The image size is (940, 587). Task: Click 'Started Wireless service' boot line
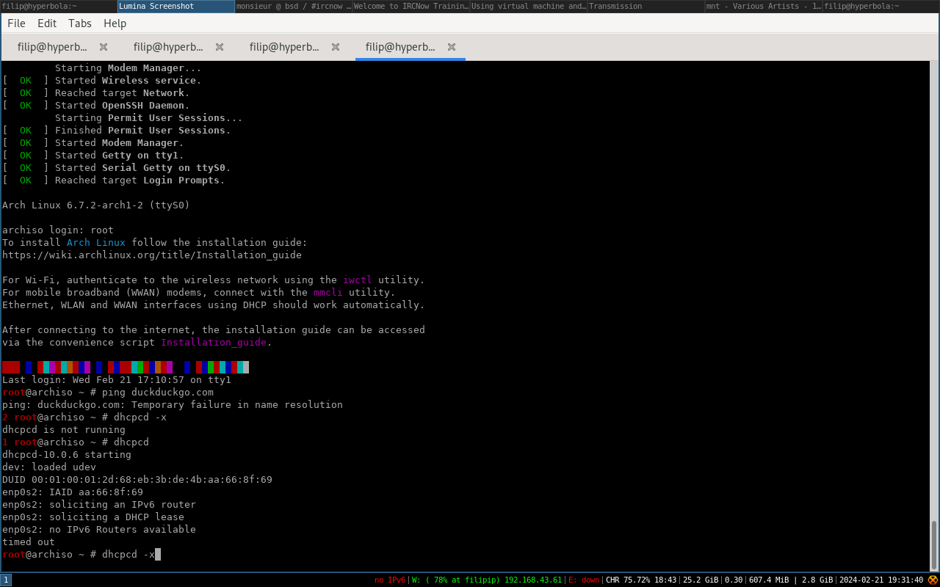coord(102,81)
